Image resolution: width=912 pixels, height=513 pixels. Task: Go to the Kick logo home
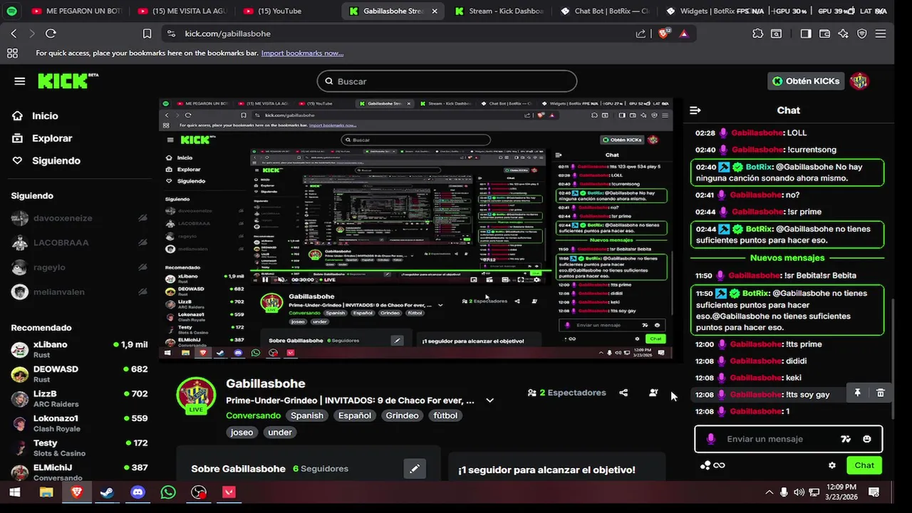click(x=67, y=81)
